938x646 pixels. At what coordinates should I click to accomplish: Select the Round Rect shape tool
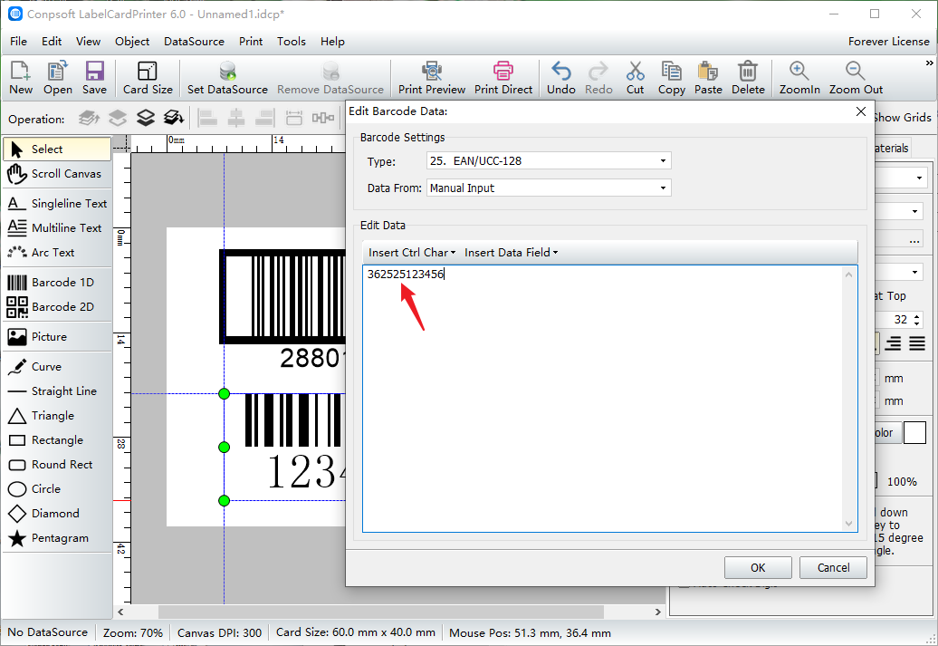pos(57,465)
